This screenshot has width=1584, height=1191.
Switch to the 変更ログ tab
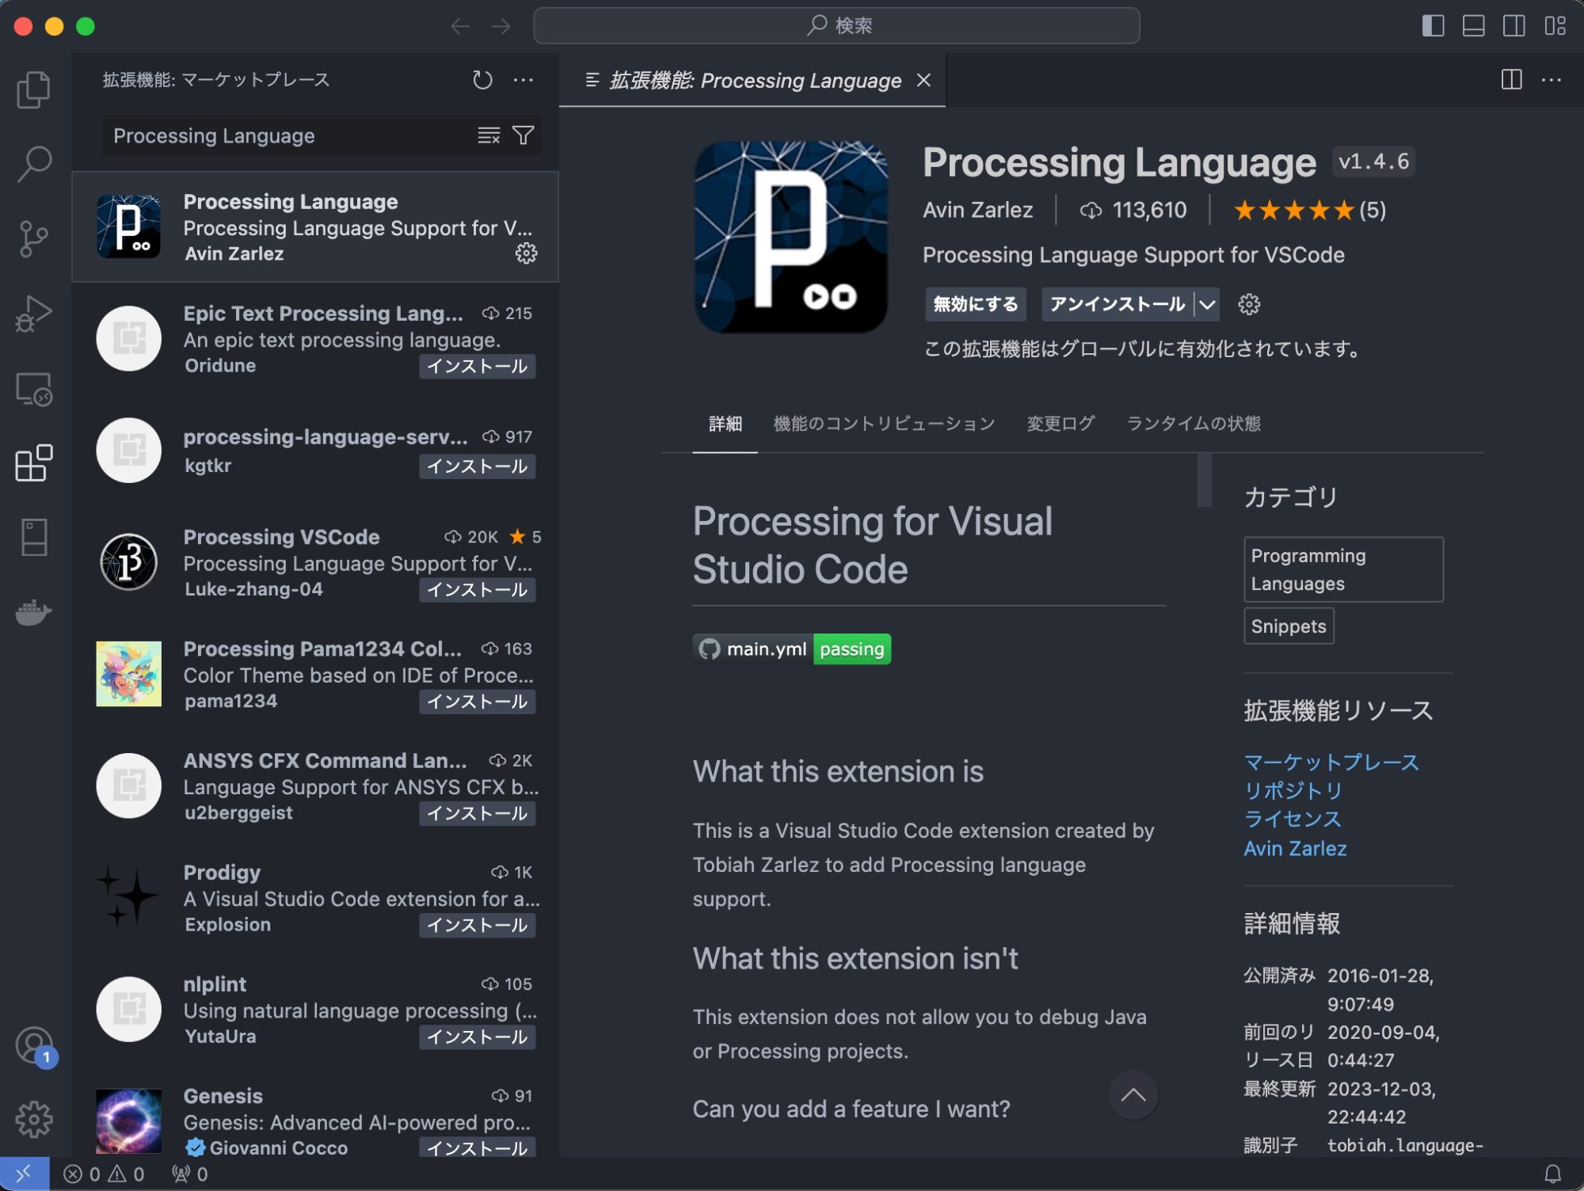(1060, 424)
